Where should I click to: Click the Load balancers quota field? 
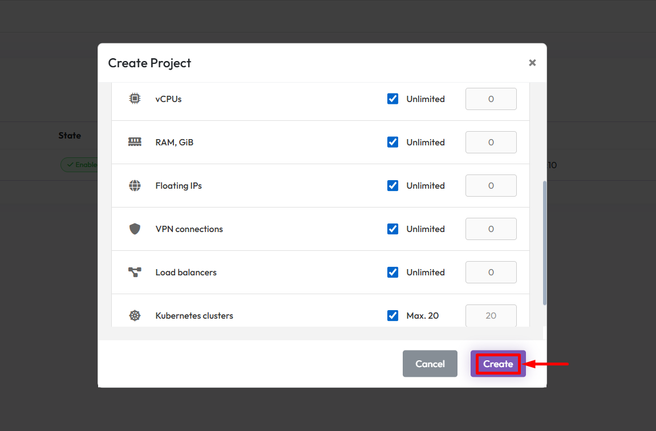point(491,272)
